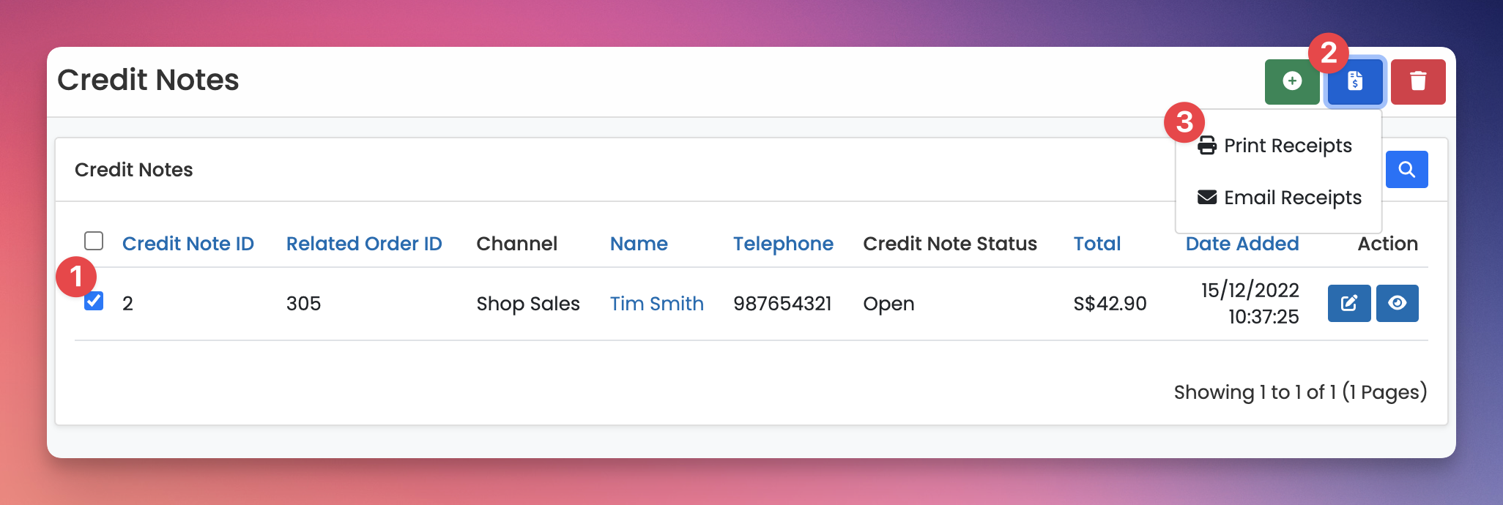Click the envelope icon beside Email Receipts

coord(1207,198)
